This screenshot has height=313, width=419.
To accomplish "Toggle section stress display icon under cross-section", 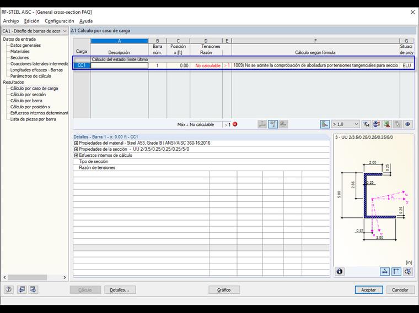I will tap(384, 271).
